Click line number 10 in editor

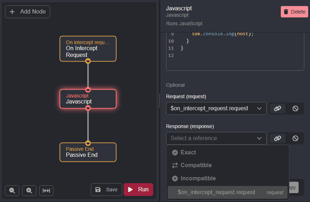171,41
